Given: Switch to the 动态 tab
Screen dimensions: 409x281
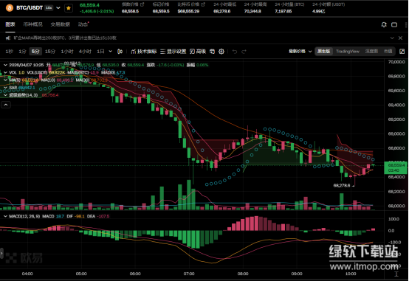Looking at the screenshot, I should click(83, 24).
